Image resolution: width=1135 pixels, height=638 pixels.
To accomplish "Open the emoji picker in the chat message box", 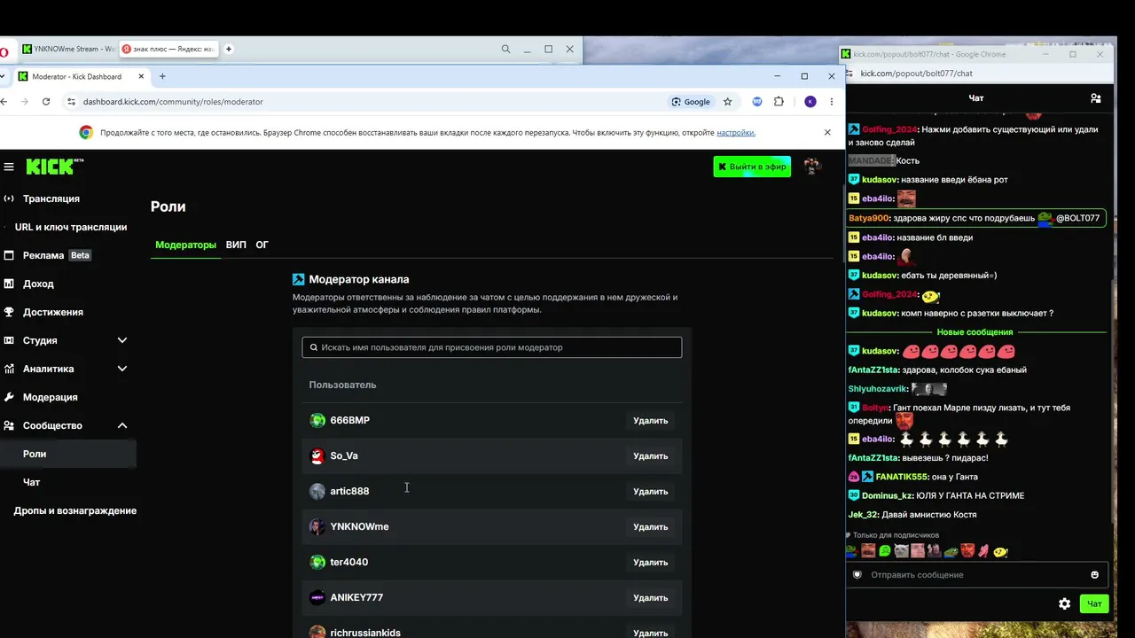I will tap(1094, 575).
